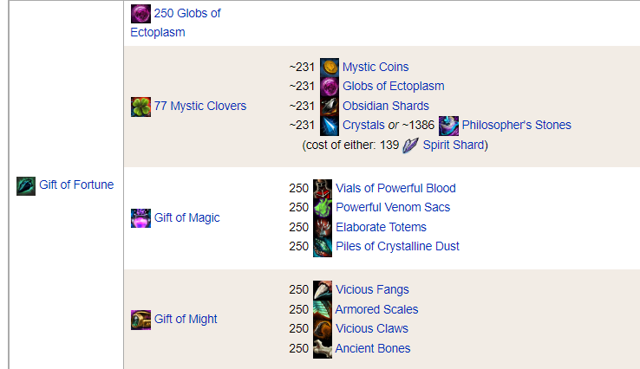Click the Ancient Bones icon
This screenshot has height=369, width=640.
(x=323, y=349)
